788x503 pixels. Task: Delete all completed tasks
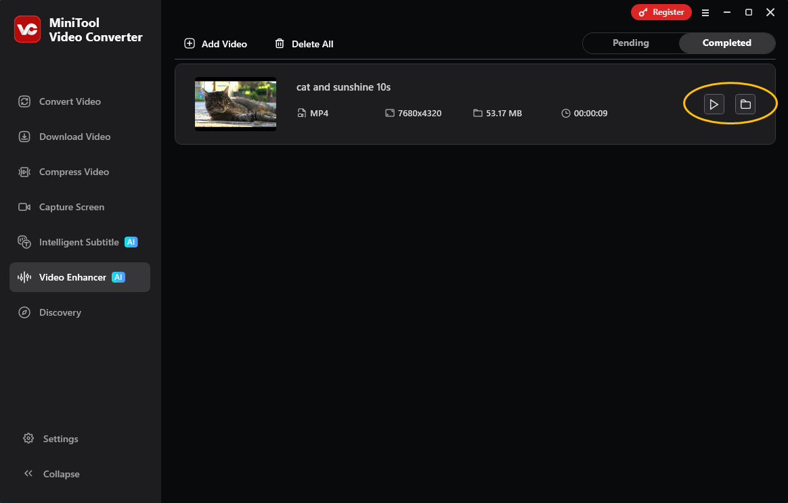tap(303, 43)
